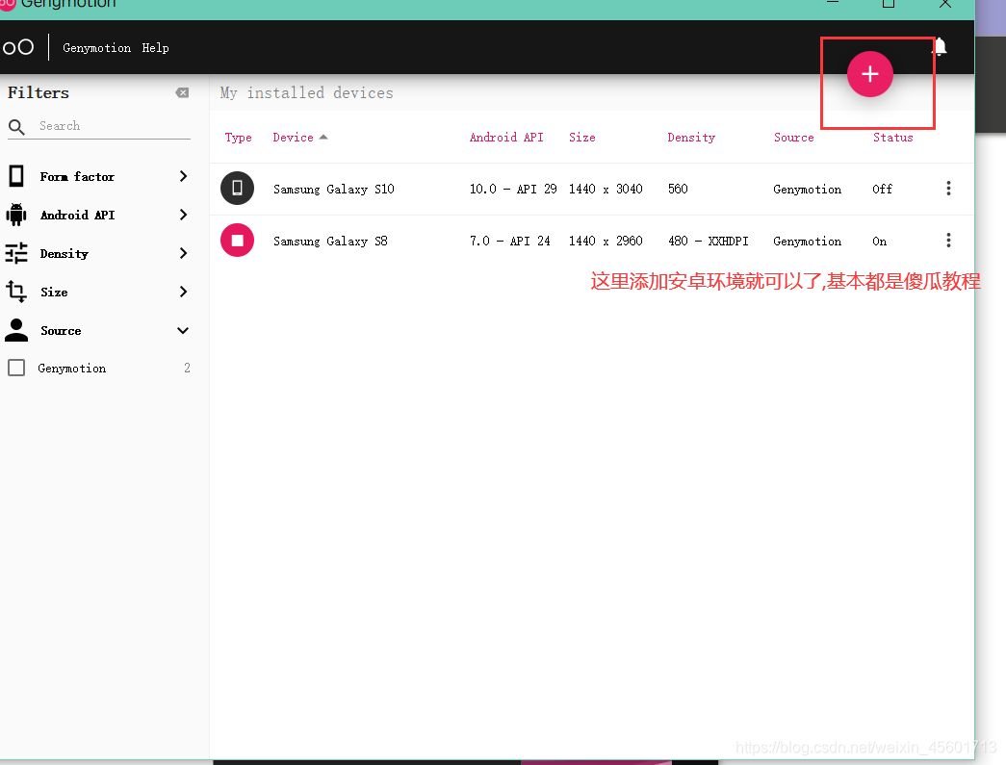Open more options for Samsung Galaxy S10
Viewport: 1006px width, 765px height.
point(948,189)
